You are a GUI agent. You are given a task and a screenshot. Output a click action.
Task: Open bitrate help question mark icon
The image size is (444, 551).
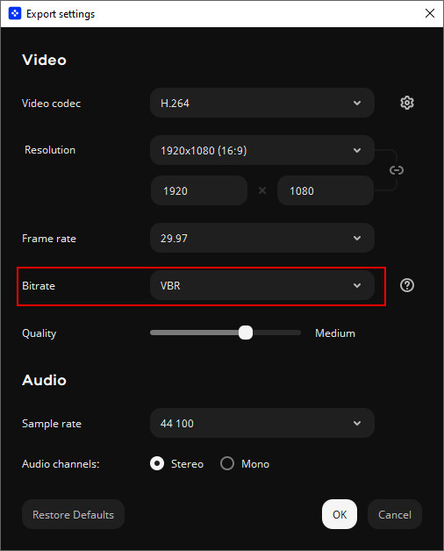pos(407,285)
